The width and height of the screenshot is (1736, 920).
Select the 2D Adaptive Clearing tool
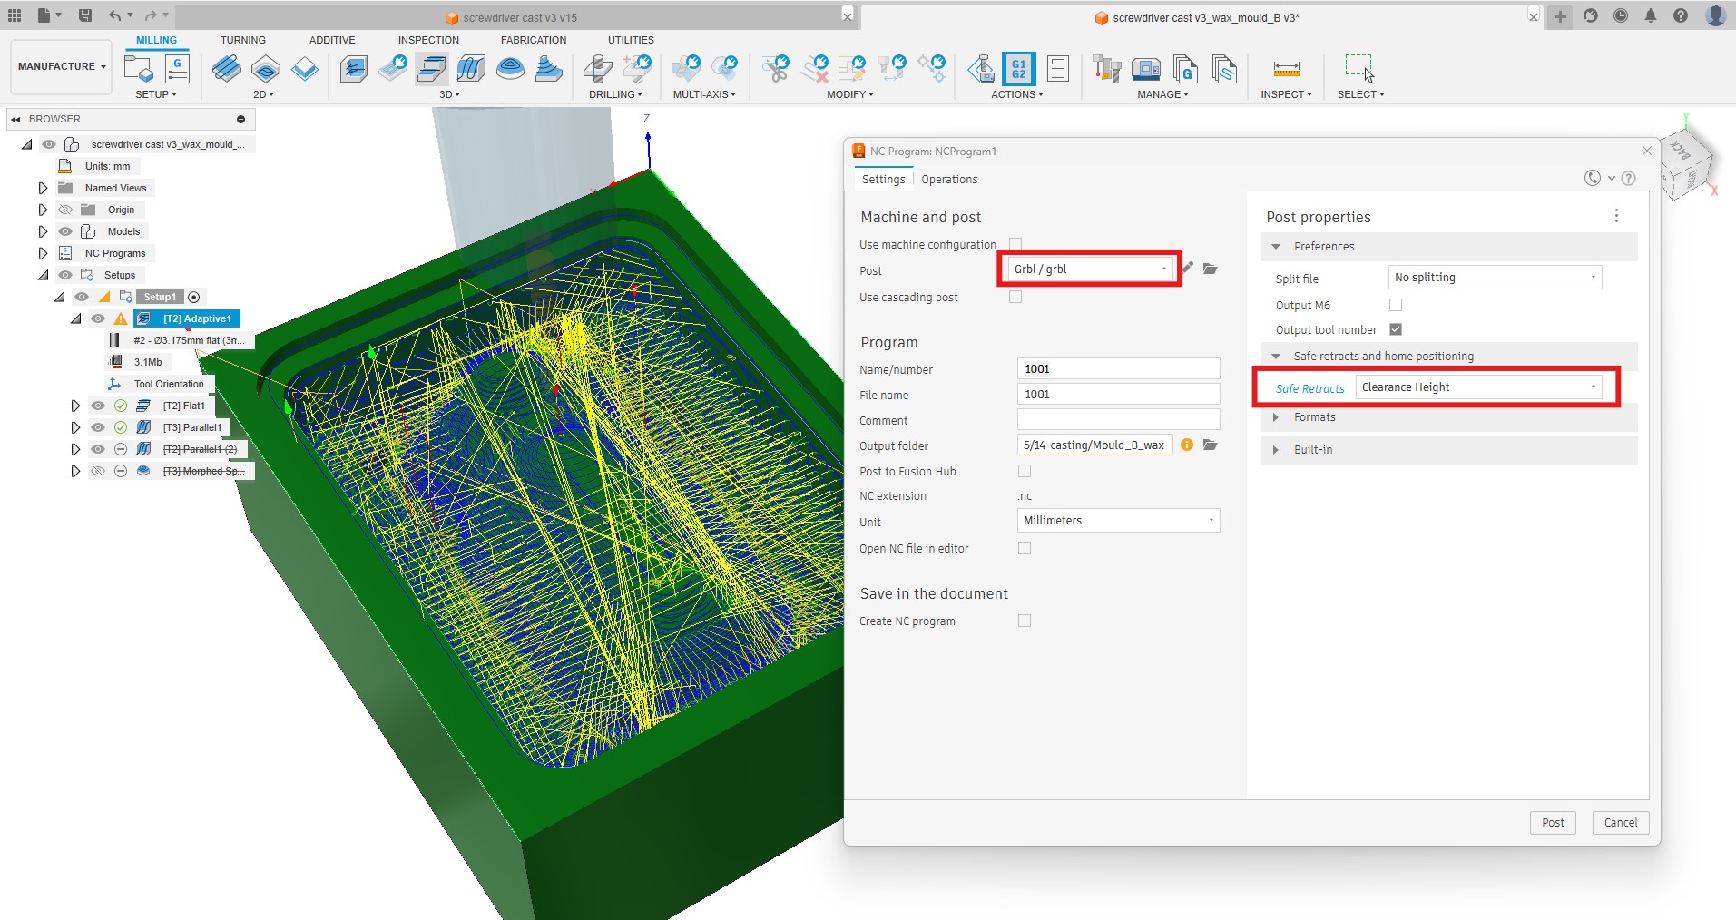(227, 69)
